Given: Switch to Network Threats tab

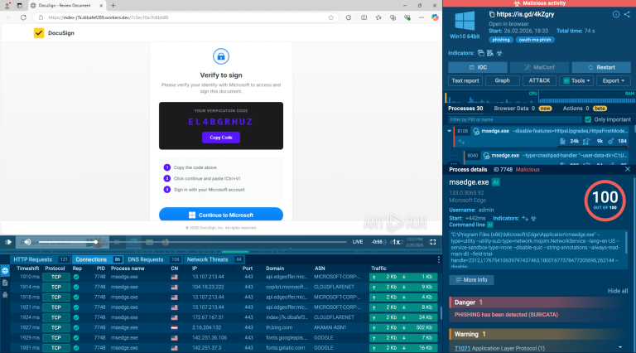Looking at the screenshot, I should pyautogui.click(x=214, y=259).
